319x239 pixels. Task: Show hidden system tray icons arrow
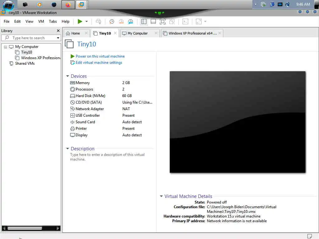255,4
